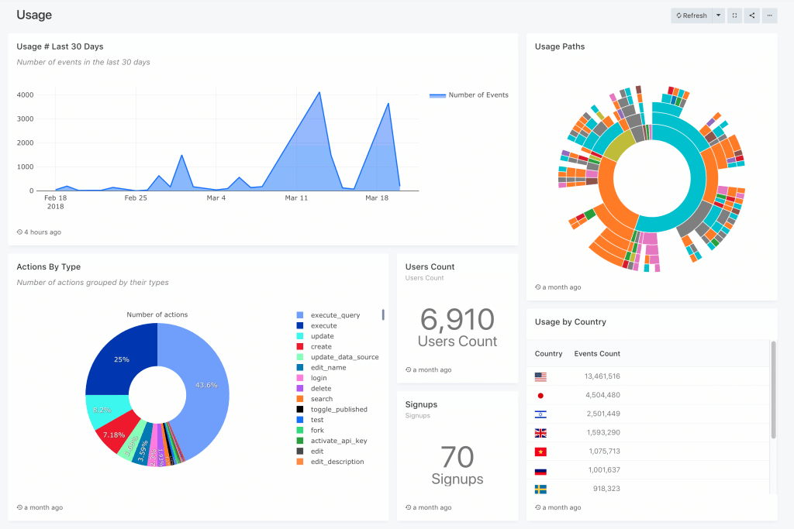This screenshot has height=529, width=794.
Task: Click the fullscreen icon in the toolbar
Action: (734, 15)
